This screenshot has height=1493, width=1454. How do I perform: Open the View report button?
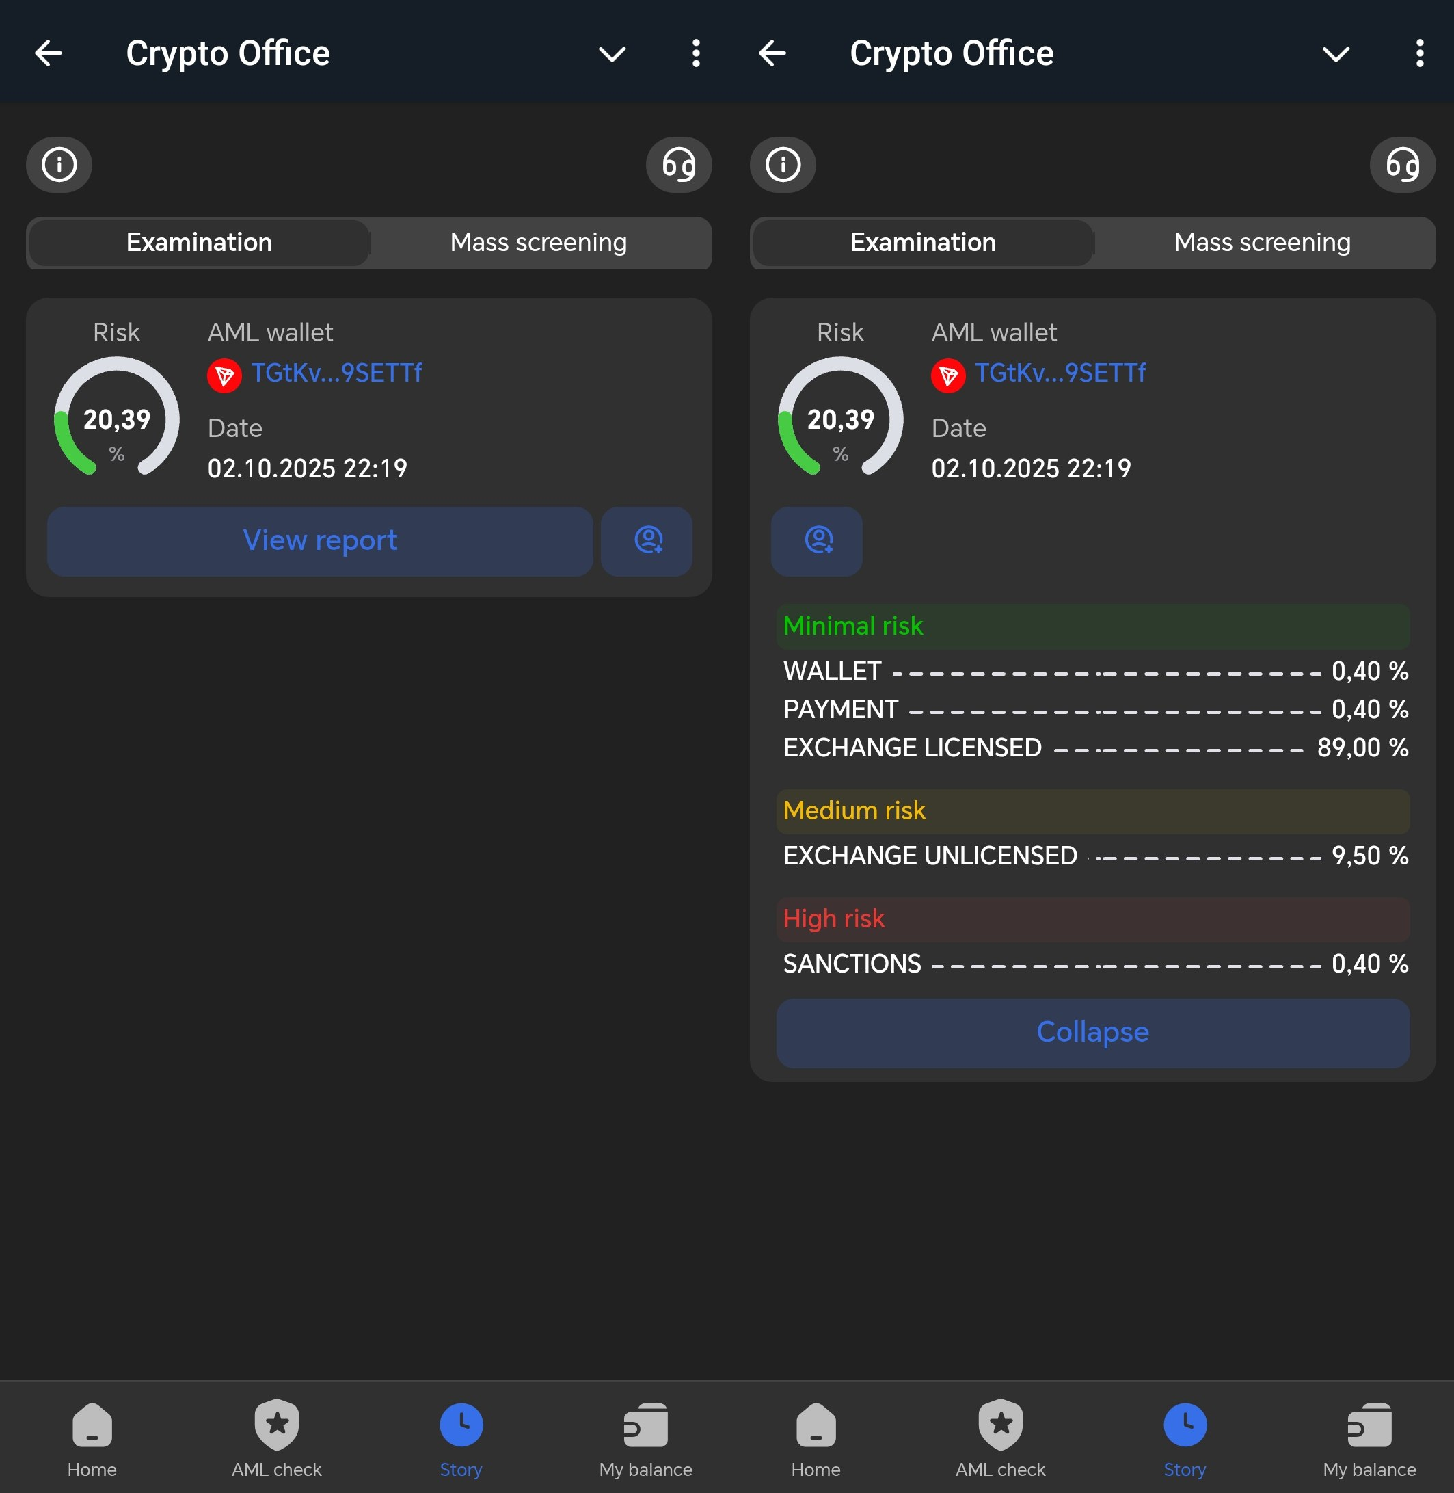(320, 541)
